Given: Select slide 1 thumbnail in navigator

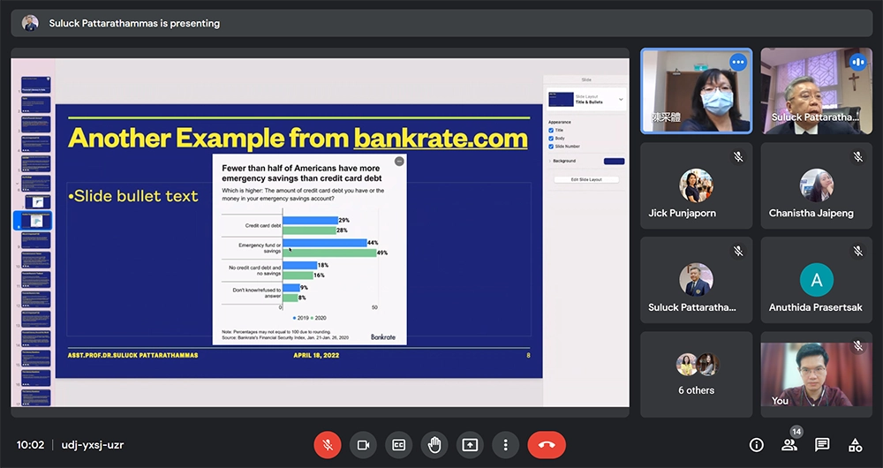Looking at the screenshot, I should click(x=36, y=85).
